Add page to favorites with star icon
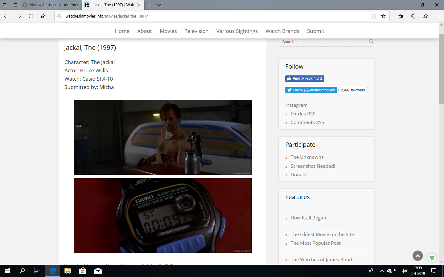The height and width of the screenshot is (277, 444). tap(383, 16)
